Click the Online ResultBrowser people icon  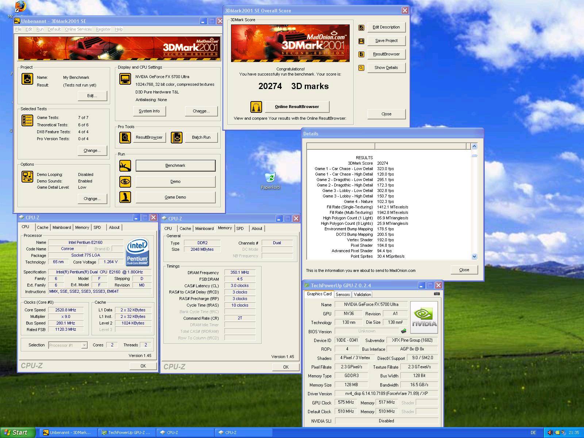256,107
